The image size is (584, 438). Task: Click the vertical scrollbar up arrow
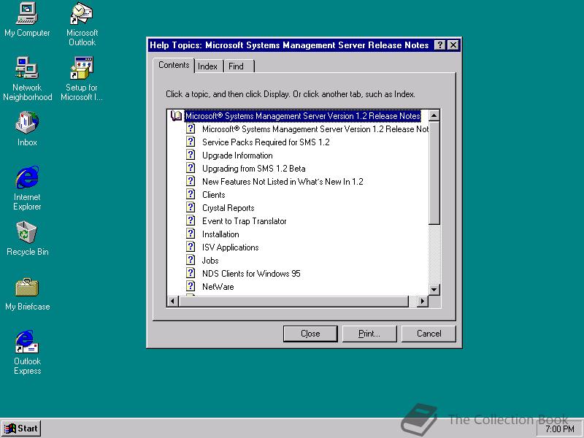434,115
